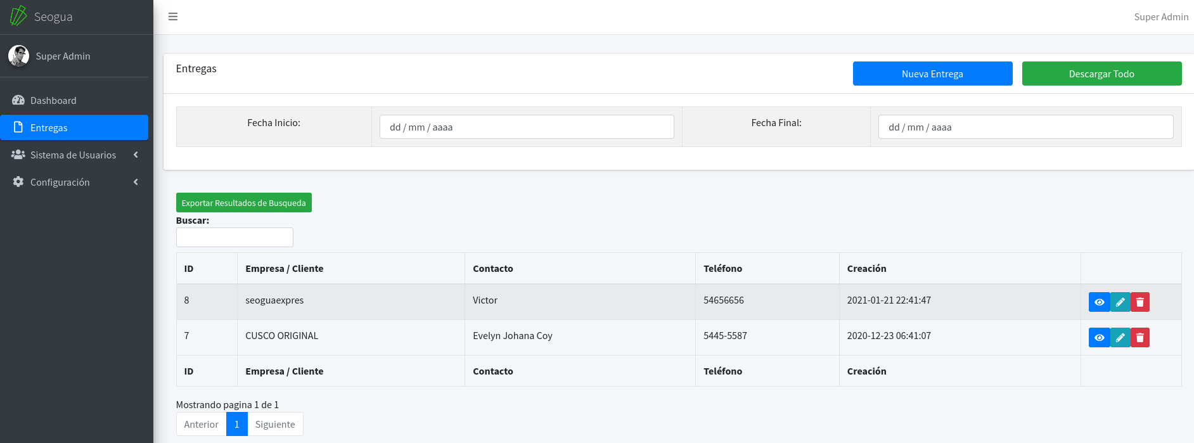Image resolution: width=1194 pixels, height=443 pixels.
Task: Open the Fecha Inicio date field
Action: click(x=526, y=127)
